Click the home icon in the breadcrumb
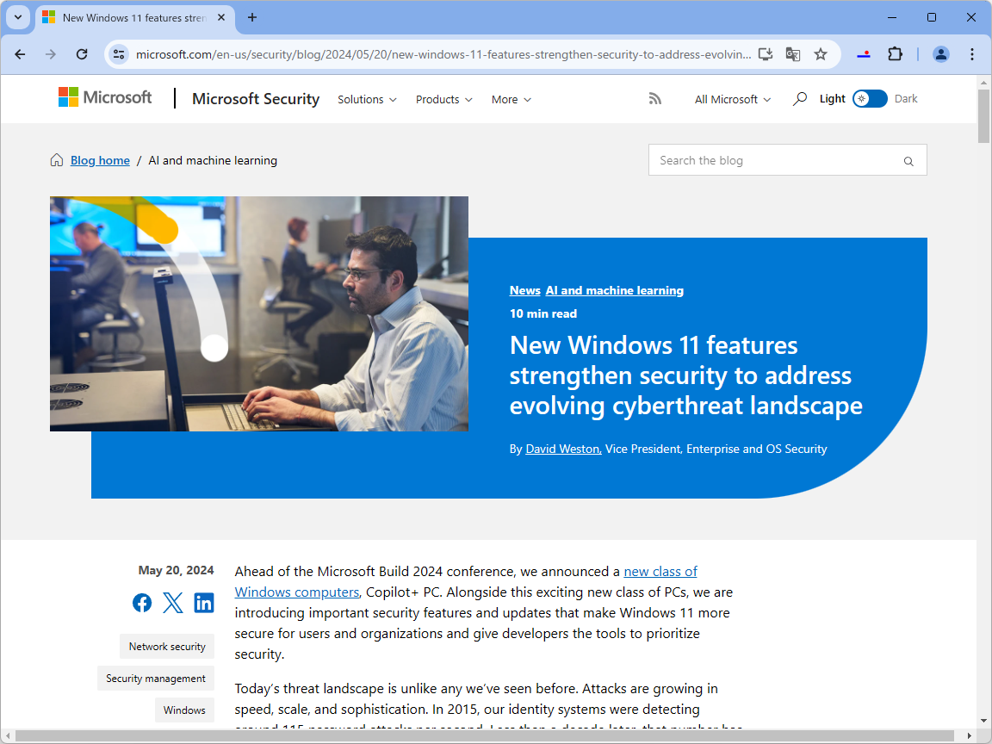The width and height of the screenshot is (992, 744). pos(56,159)
